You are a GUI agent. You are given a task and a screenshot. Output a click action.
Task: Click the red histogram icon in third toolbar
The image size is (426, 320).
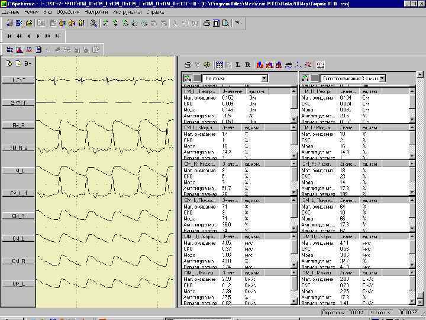(20, 50)
